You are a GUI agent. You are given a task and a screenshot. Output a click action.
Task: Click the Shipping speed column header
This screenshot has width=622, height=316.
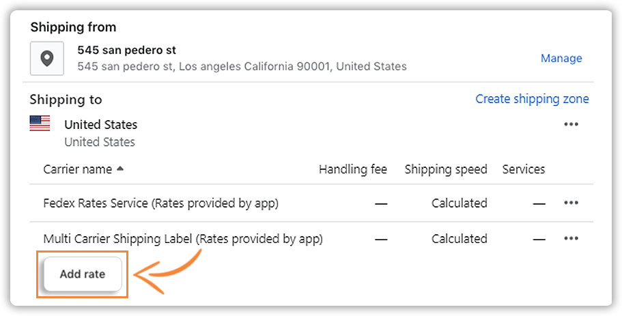tap(445, 169)
